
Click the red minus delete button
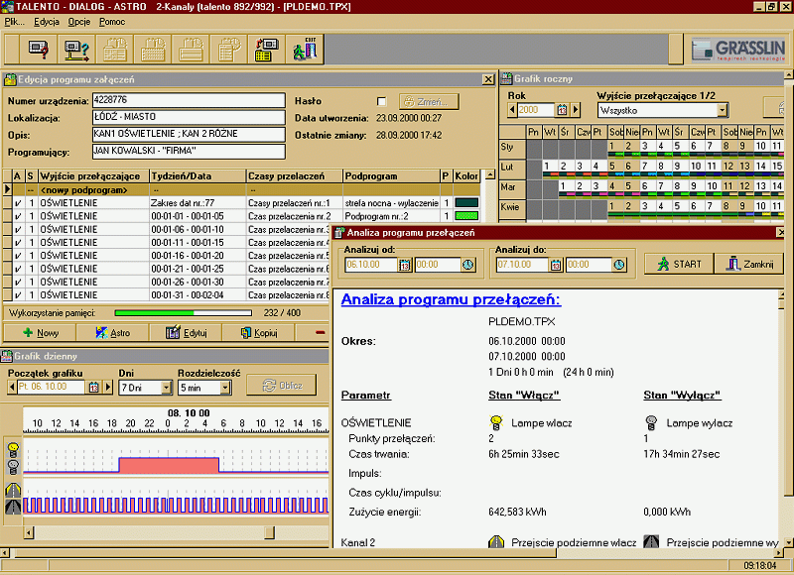[320, 333]
